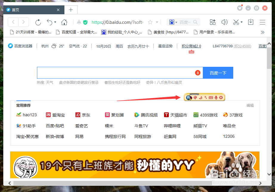Expand hidden bookmarks with the chevron

(x=262, y=32)
